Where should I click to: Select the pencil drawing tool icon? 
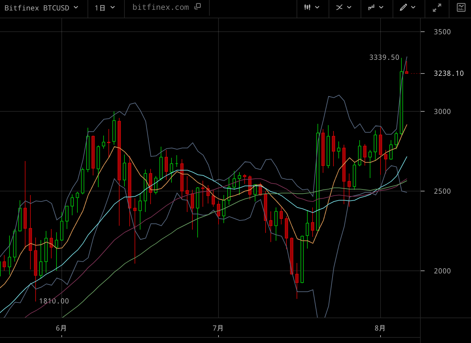tap(403, 7)
